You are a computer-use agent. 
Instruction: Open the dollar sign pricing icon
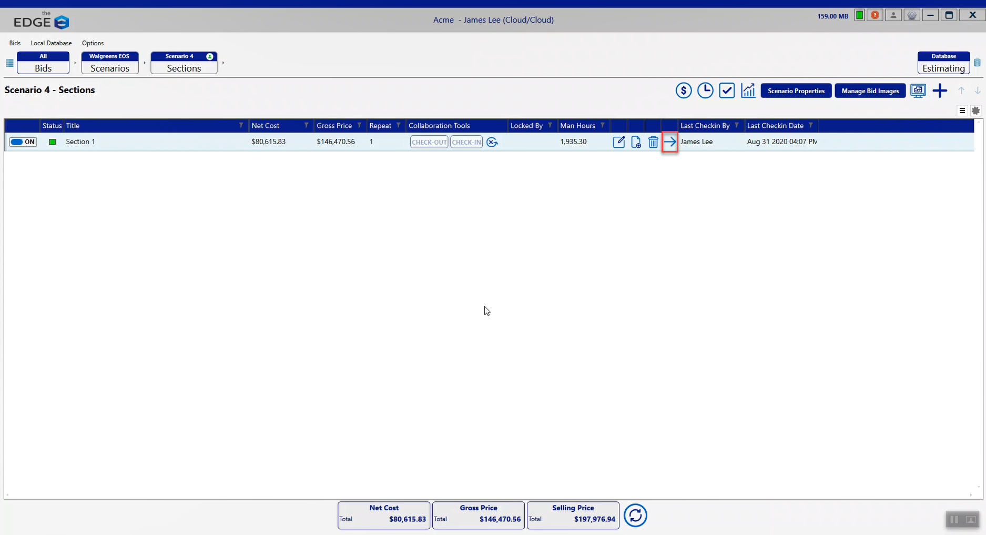[x=683, y=90]
